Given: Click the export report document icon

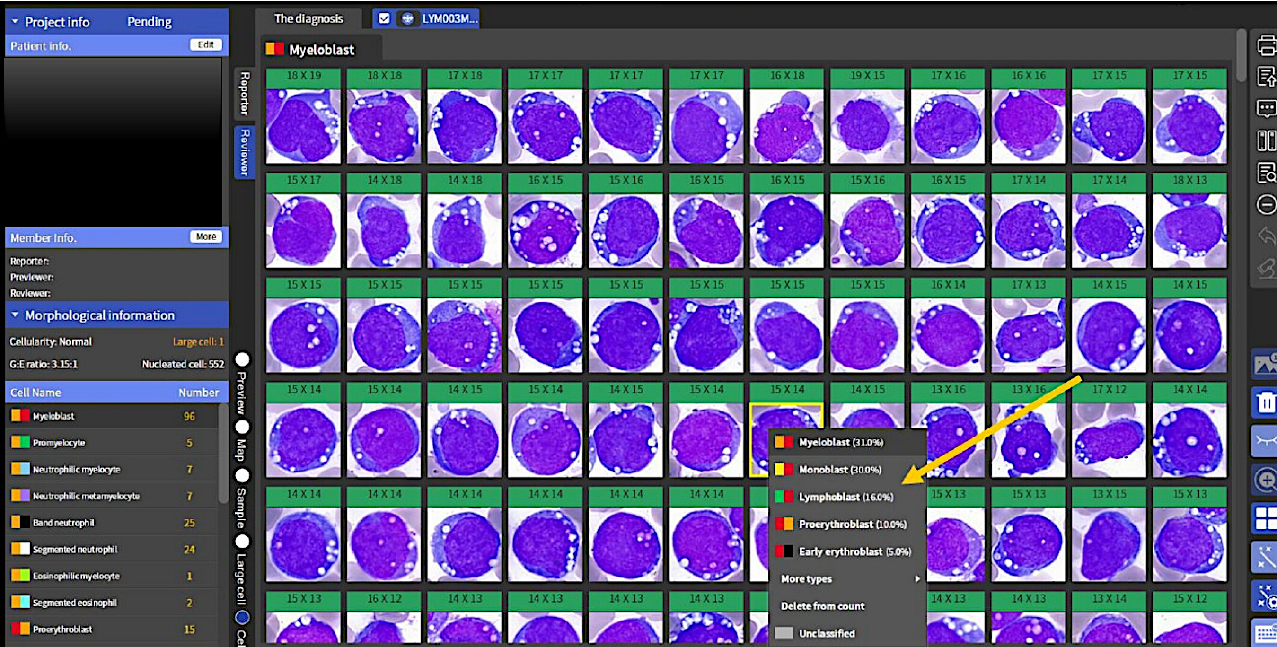Looking at the screenshot, I should coord(1266,77).
